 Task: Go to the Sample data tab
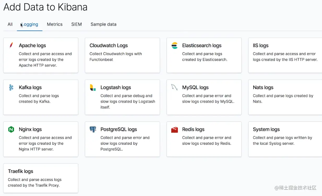pyautogui.click(x=104, y=24)
